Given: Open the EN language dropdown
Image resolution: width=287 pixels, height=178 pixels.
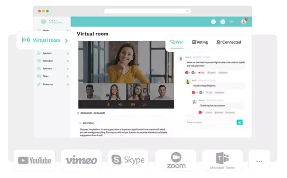Looking at the screenshot, I should tap(232, 21).
